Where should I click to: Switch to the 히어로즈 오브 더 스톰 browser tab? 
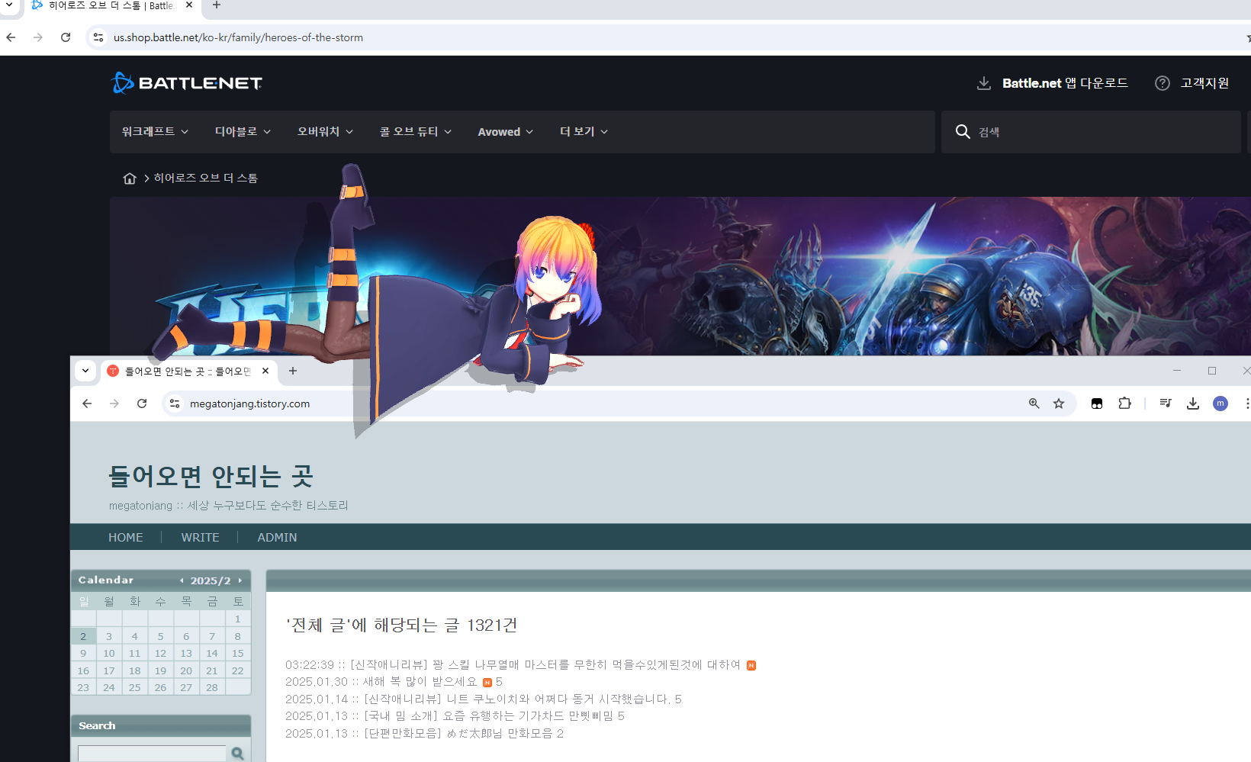click(111, 5)
